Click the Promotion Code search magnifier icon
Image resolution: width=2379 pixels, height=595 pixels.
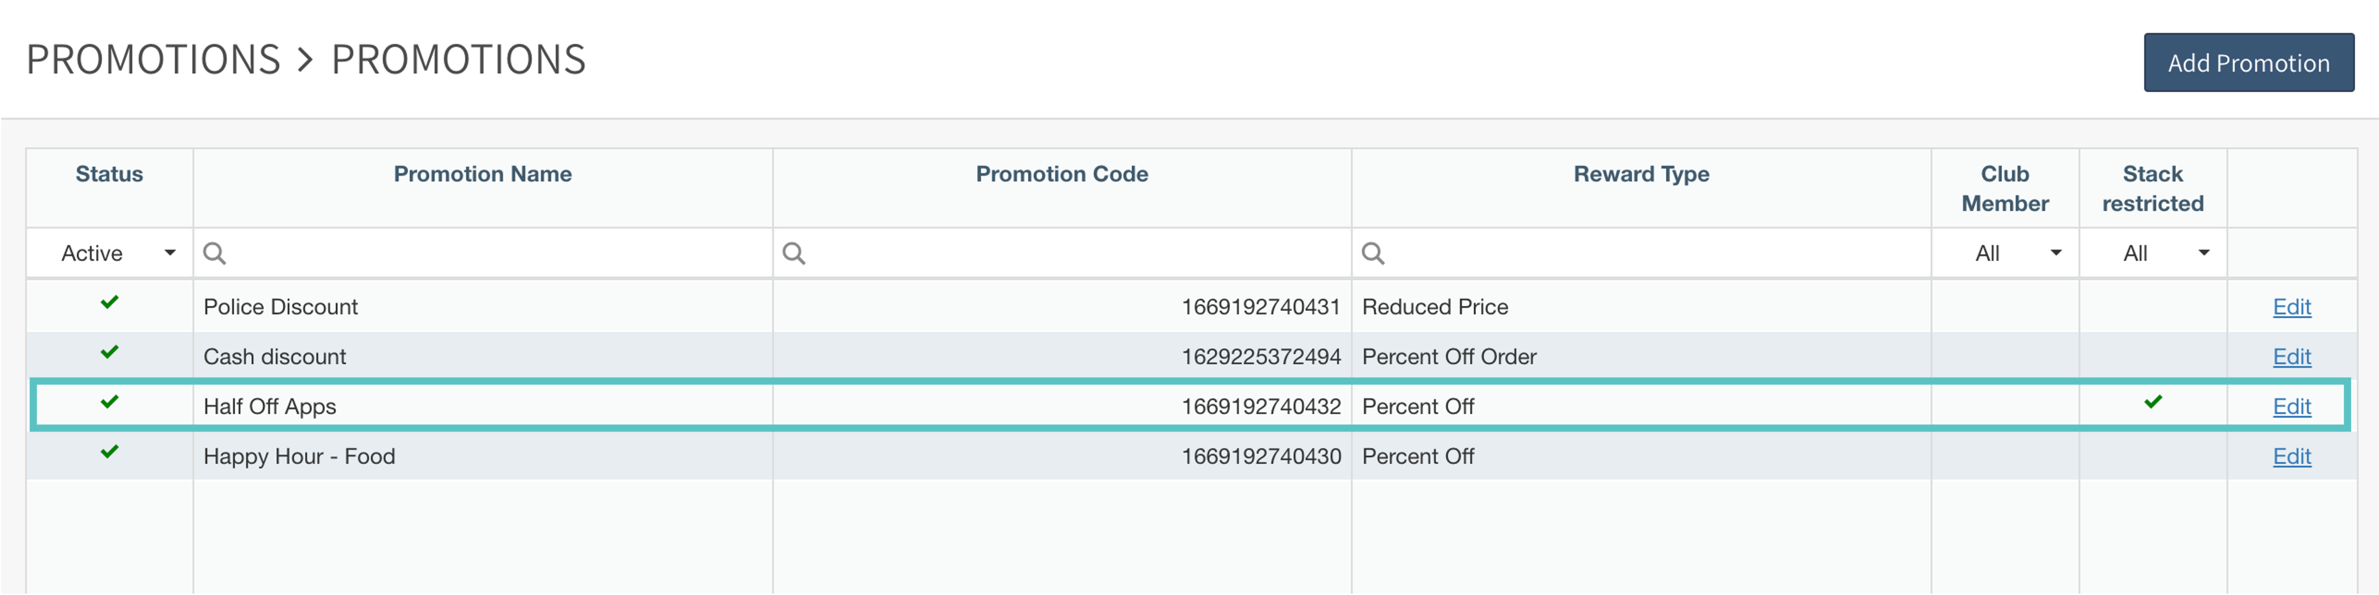pyautogui.click(x=793, y=253)
